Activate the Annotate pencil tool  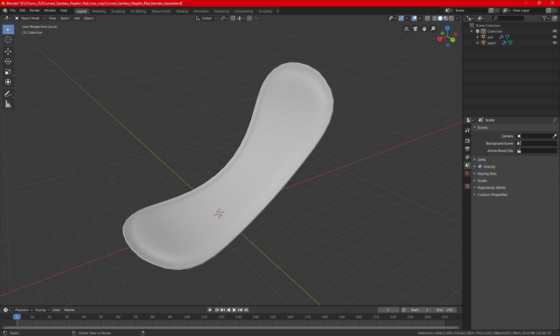[x=8, y=94]
